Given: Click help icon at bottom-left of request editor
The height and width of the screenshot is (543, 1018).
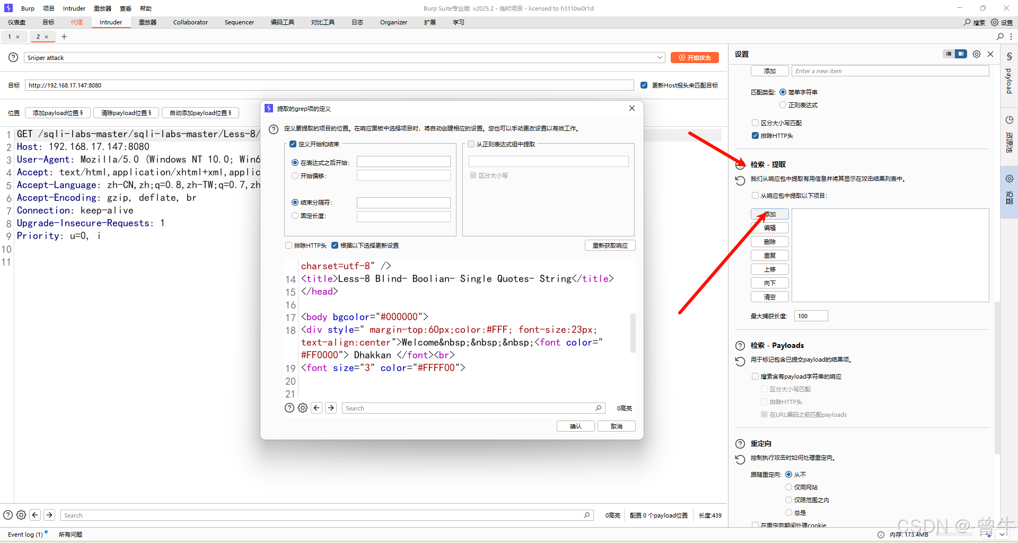Looking at the screenshot, I should point(8,515).
